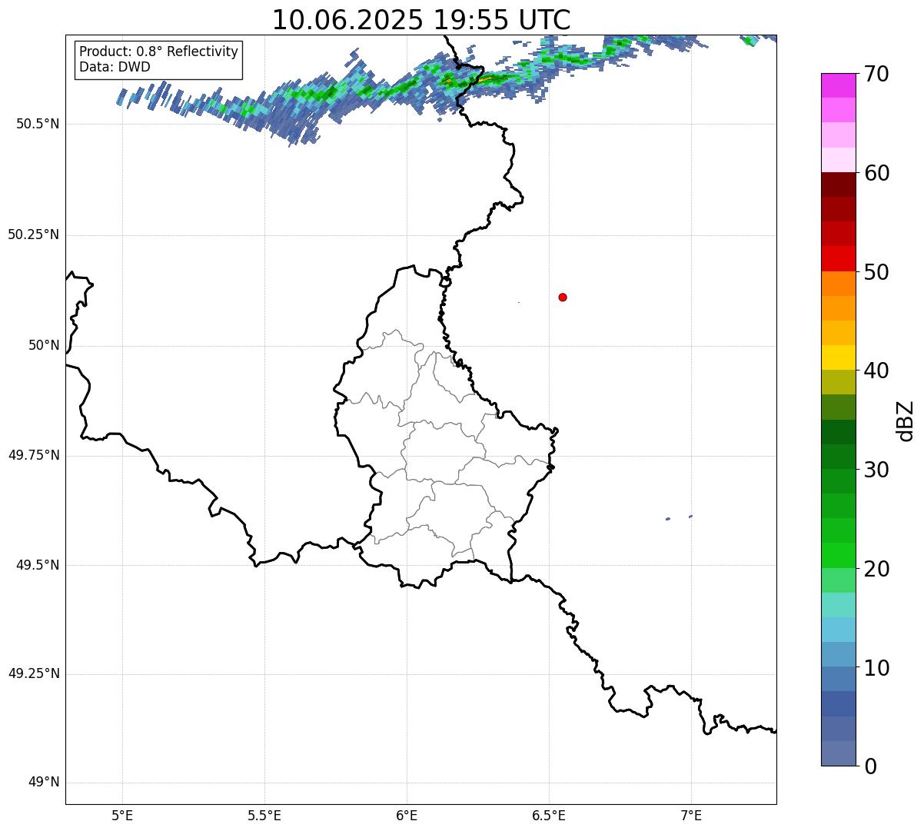The image size is (924, 831).
Task: Click the 'Data: DWD' label
Action: [115, 67]
